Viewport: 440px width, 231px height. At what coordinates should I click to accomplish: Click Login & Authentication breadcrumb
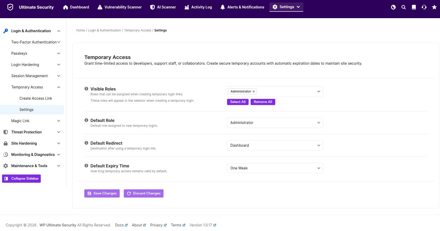pos(105,30)
